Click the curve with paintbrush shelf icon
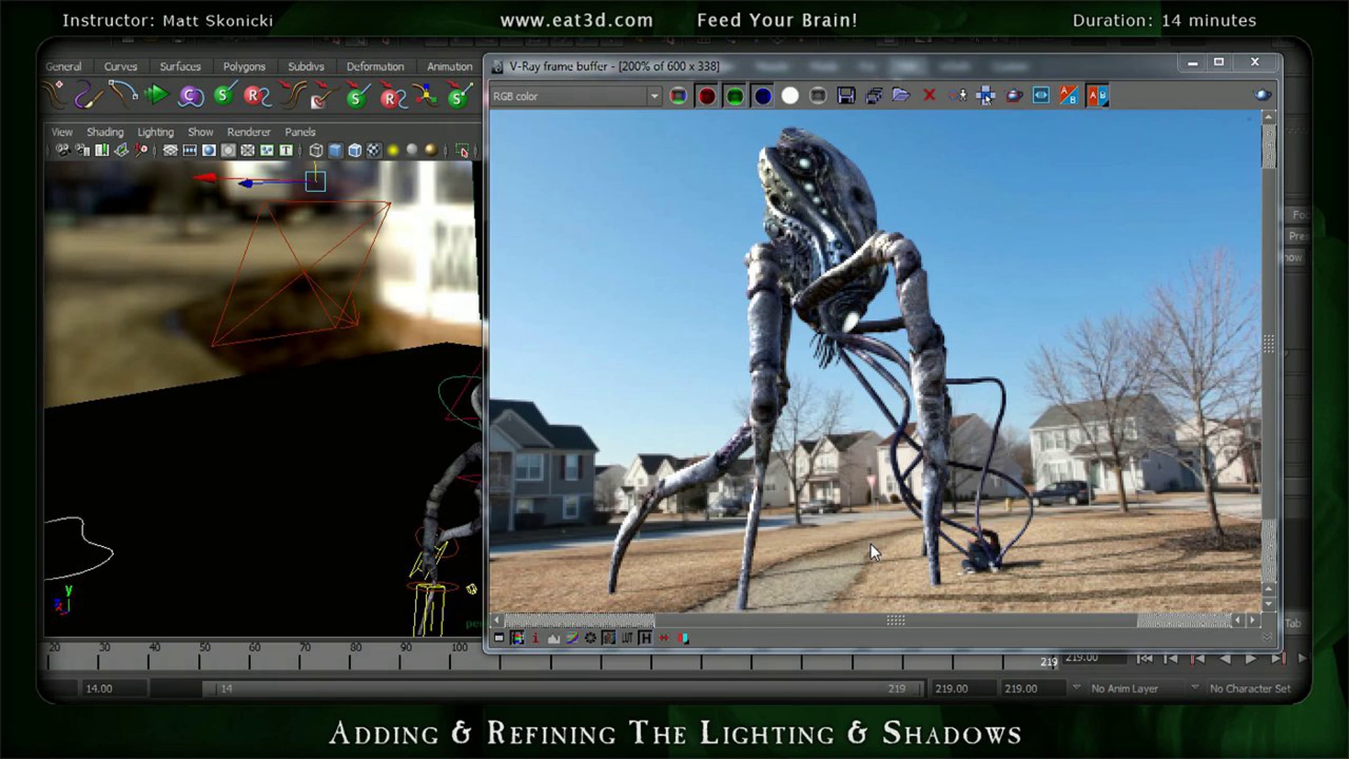1349x759 pixels. (89, 95)
